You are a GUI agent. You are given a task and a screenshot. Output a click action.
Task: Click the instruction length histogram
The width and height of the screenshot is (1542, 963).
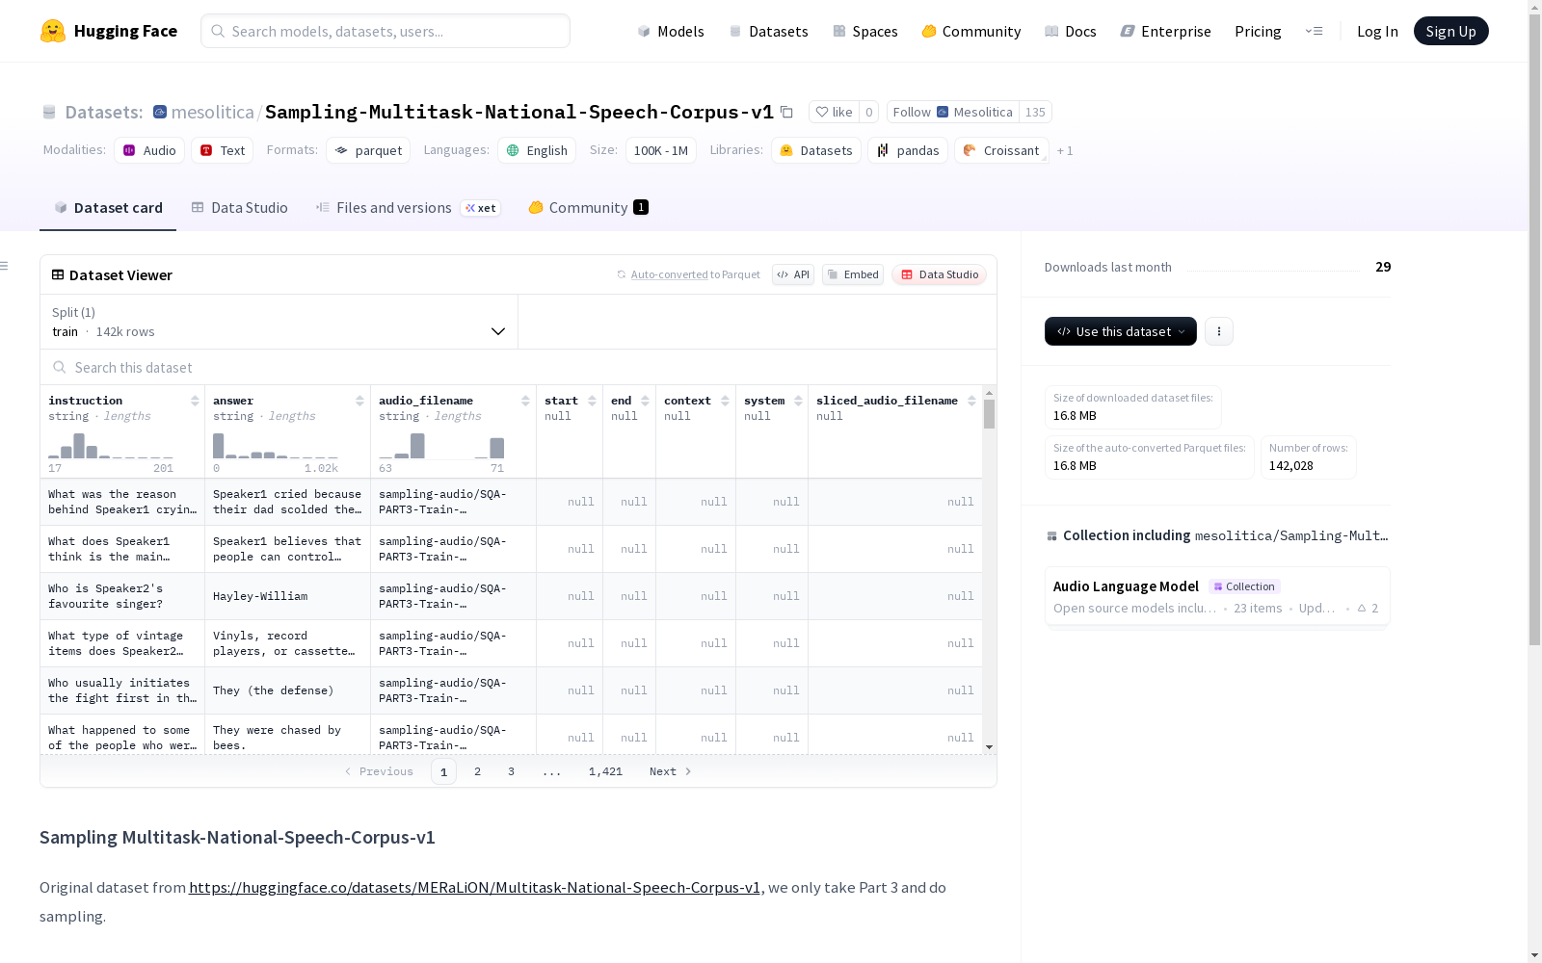pyautogui.click(x=111, y=446)
